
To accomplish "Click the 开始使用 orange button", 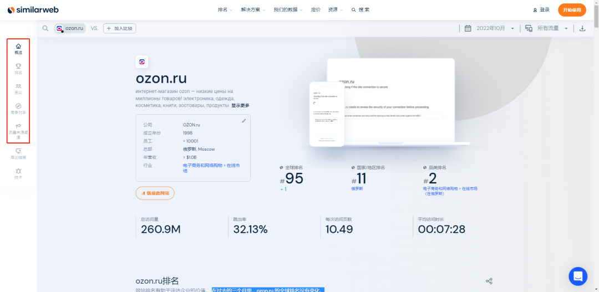I will [572, 10].
